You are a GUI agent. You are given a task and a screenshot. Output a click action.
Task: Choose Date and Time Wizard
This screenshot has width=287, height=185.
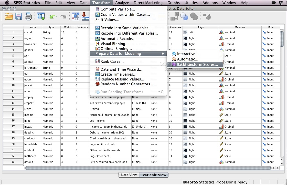128,69
